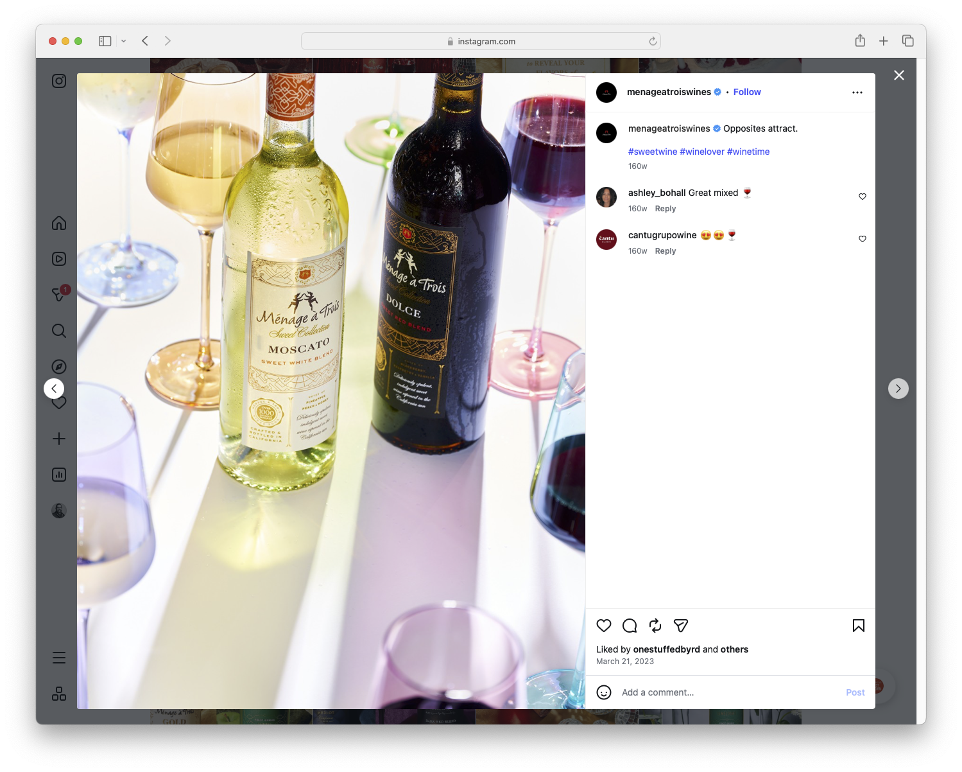Open the #sweetwine hashtag

(653, 152)
